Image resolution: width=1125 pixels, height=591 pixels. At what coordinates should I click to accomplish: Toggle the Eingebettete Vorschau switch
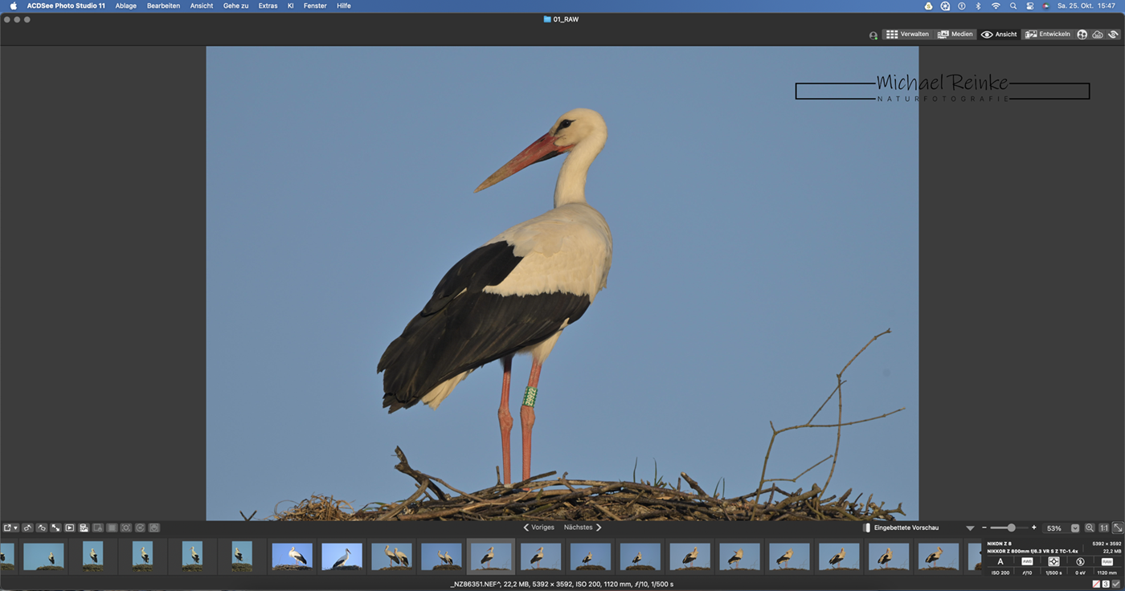(x=866, y=528)
